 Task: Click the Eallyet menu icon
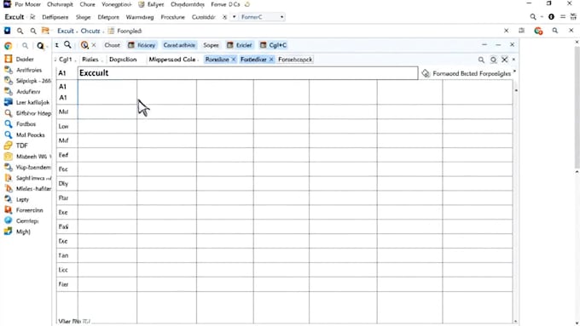click(142, 4)
